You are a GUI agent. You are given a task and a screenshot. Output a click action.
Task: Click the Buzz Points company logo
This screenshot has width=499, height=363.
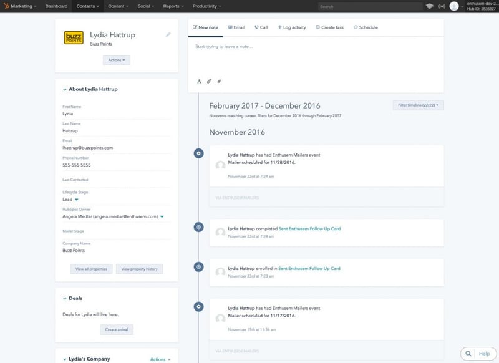[x=74, y=37]
